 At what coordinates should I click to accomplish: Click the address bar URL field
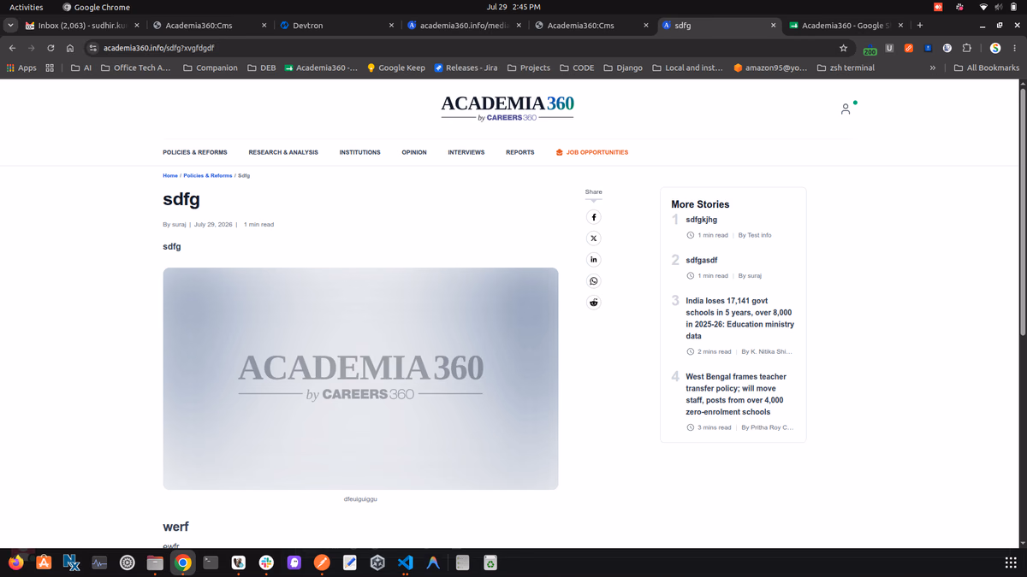[462, 48]
